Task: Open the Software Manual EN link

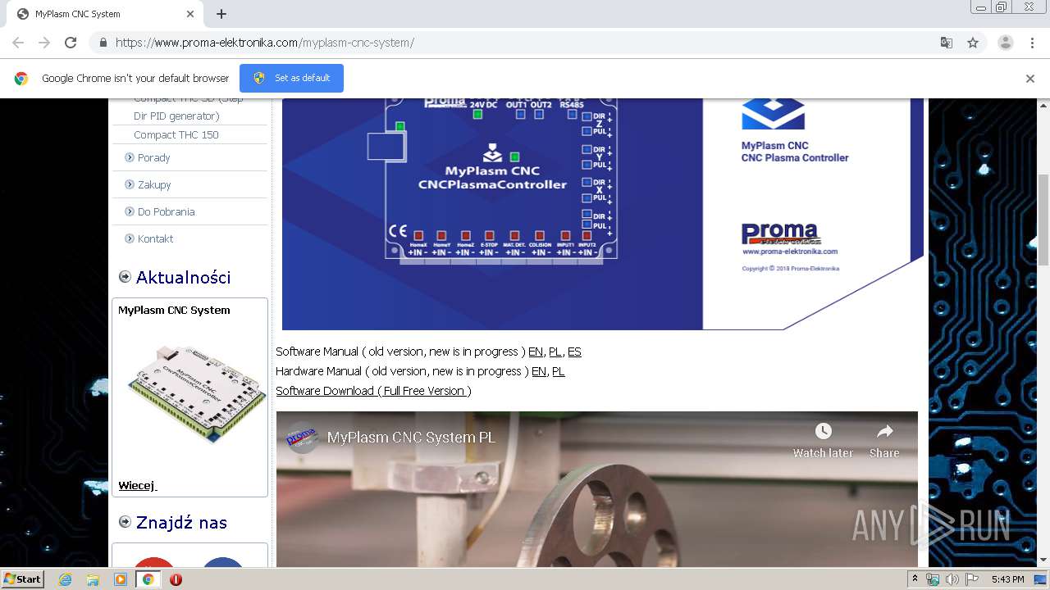Action: tap(536, 352)
